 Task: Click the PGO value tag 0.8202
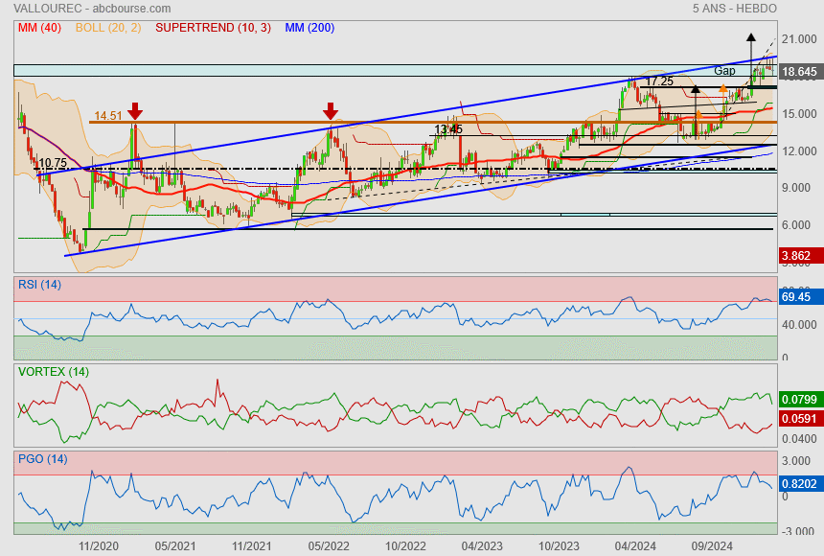[x=800, y=484]
